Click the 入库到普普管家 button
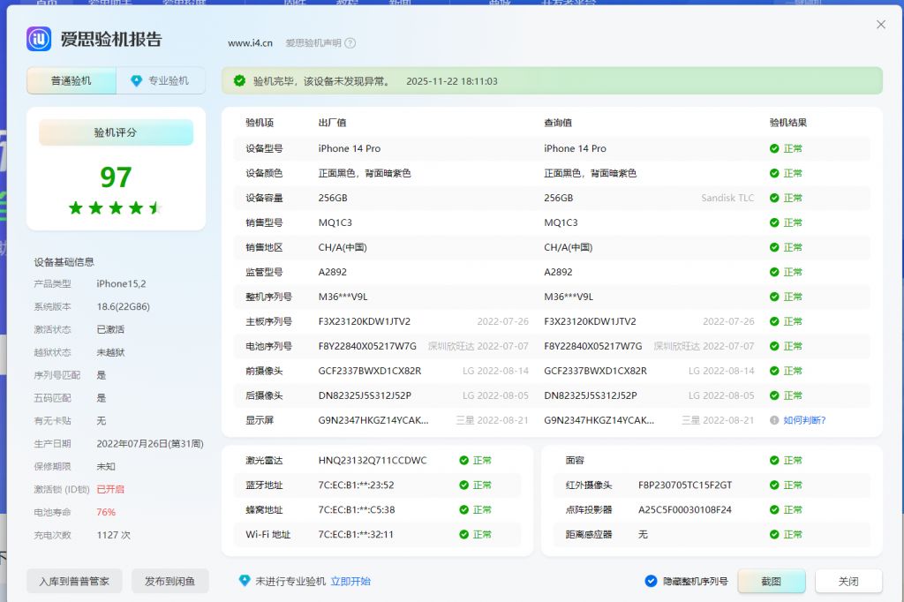The image size is (904, 602). pyautogui.click(x=74, y=581)
